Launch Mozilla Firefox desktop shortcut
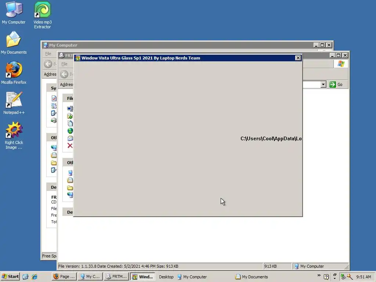Image resolution: width=376 pixels, height=282 pixels. pyautogui.click(x=14, y=73)
